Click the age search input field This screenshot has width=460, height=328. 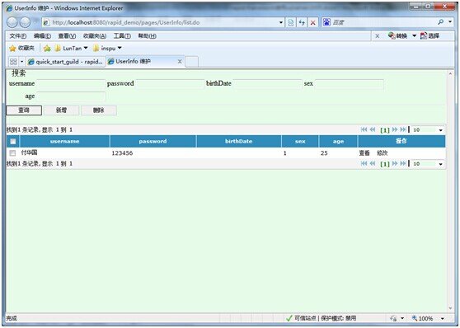pyautogui.click(x=71, y=96)
